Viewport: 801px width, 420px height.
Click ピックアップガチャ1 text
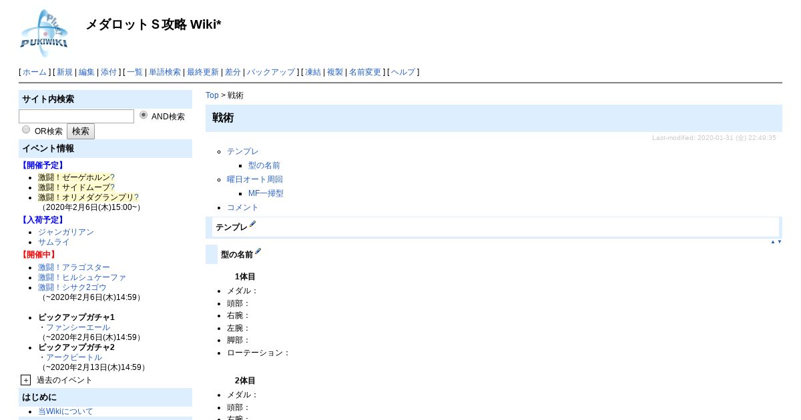coord(76,317)
